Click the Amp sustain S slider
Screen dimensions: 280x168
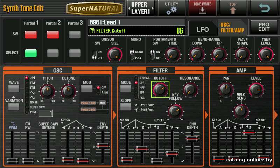click(x=248, y=132)
